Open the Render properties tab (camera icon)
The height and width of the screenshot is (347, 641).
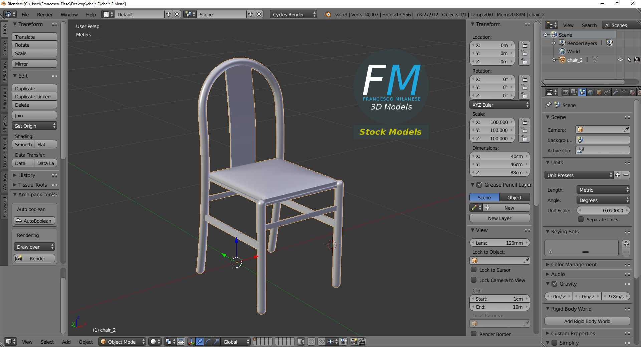tap(566, 92)
